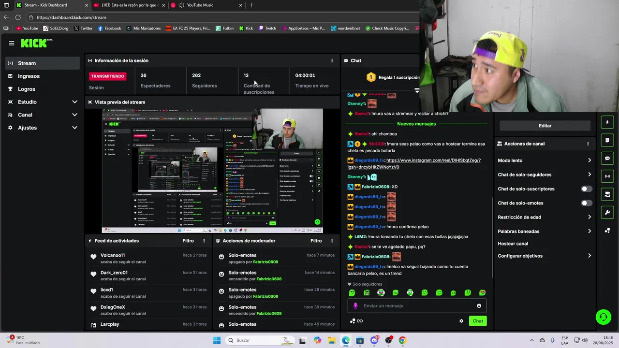Click the lightning bolt sidebar icon

click(x=607, y=122)
